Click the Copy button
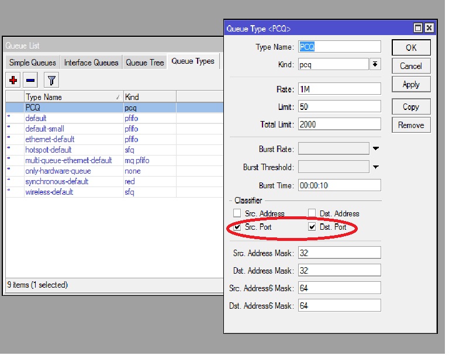Viewport: 449px width, 359px height. point(411,107)
